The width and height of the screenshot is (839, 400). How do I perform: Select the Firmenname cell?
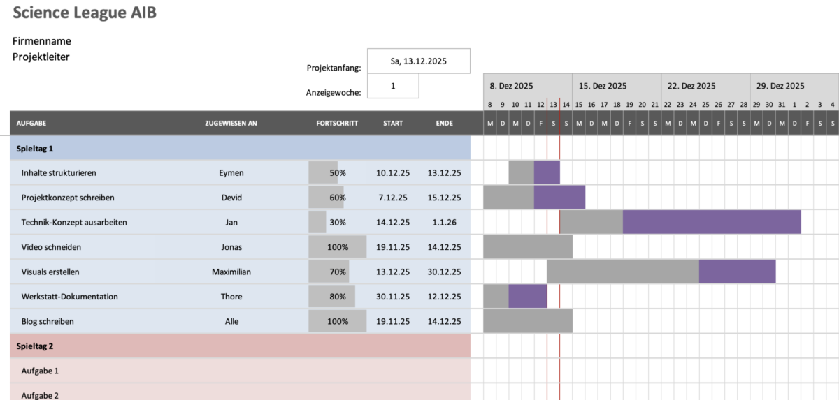point(42,41)
